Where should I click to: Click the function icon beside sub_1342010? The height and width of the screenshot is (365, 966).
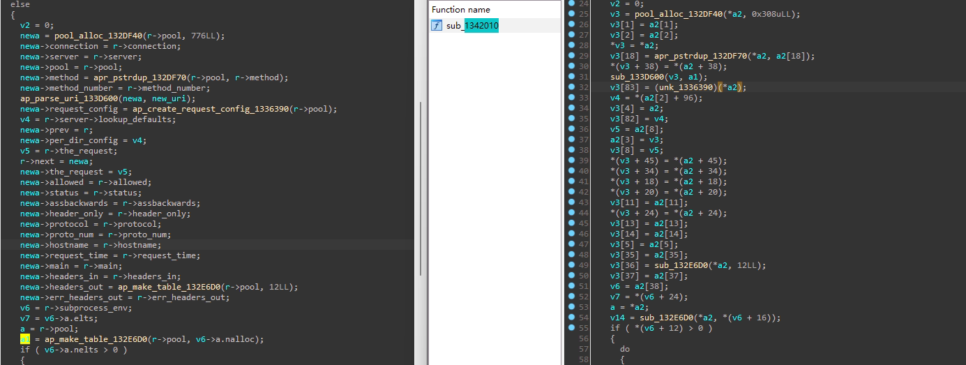click(x=437, y=26)
